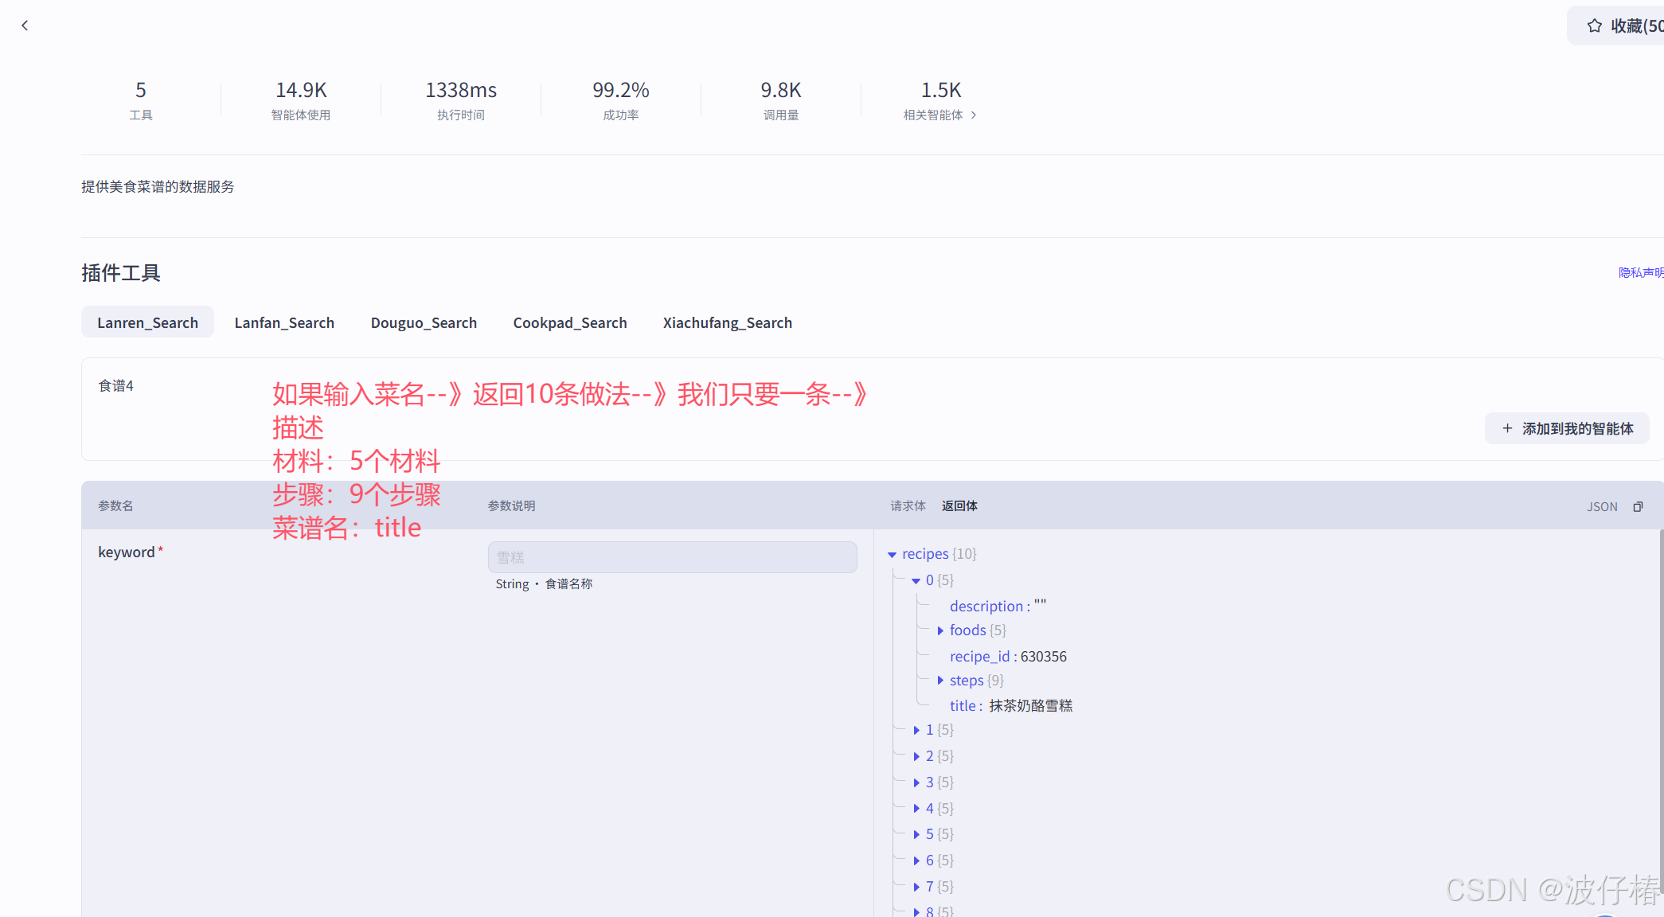Collapse recipe item 0 node
Image resolution: width=1664 pixels, height=917 pixels.
pos(916,580)
